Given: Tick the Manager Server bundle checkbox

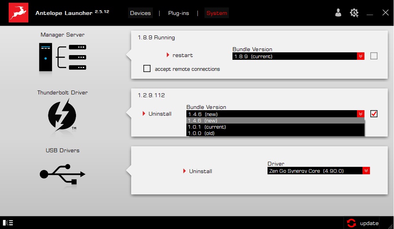Looking at the screenshot, I should click(374, 56).
